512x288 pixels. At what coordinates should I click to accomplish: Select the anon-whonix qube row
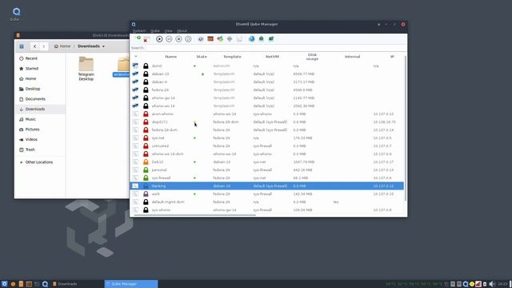267,114
